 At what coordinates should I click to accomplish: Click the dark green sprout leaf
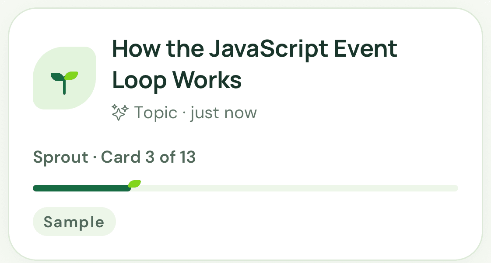pyautogui.click(x=57, y=77)
